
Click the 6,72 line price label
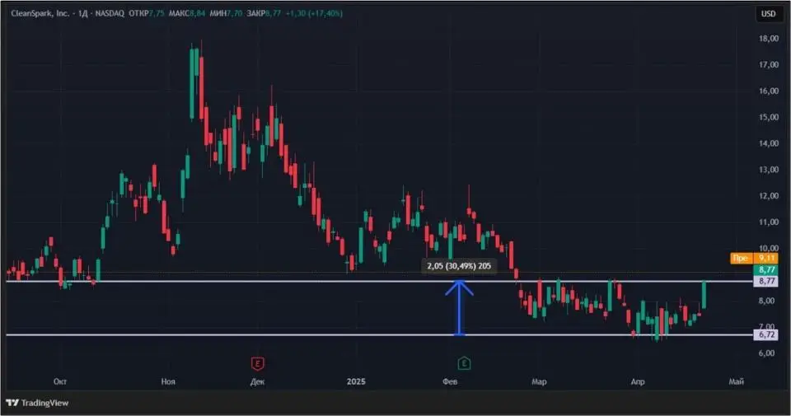pos(765,334)
